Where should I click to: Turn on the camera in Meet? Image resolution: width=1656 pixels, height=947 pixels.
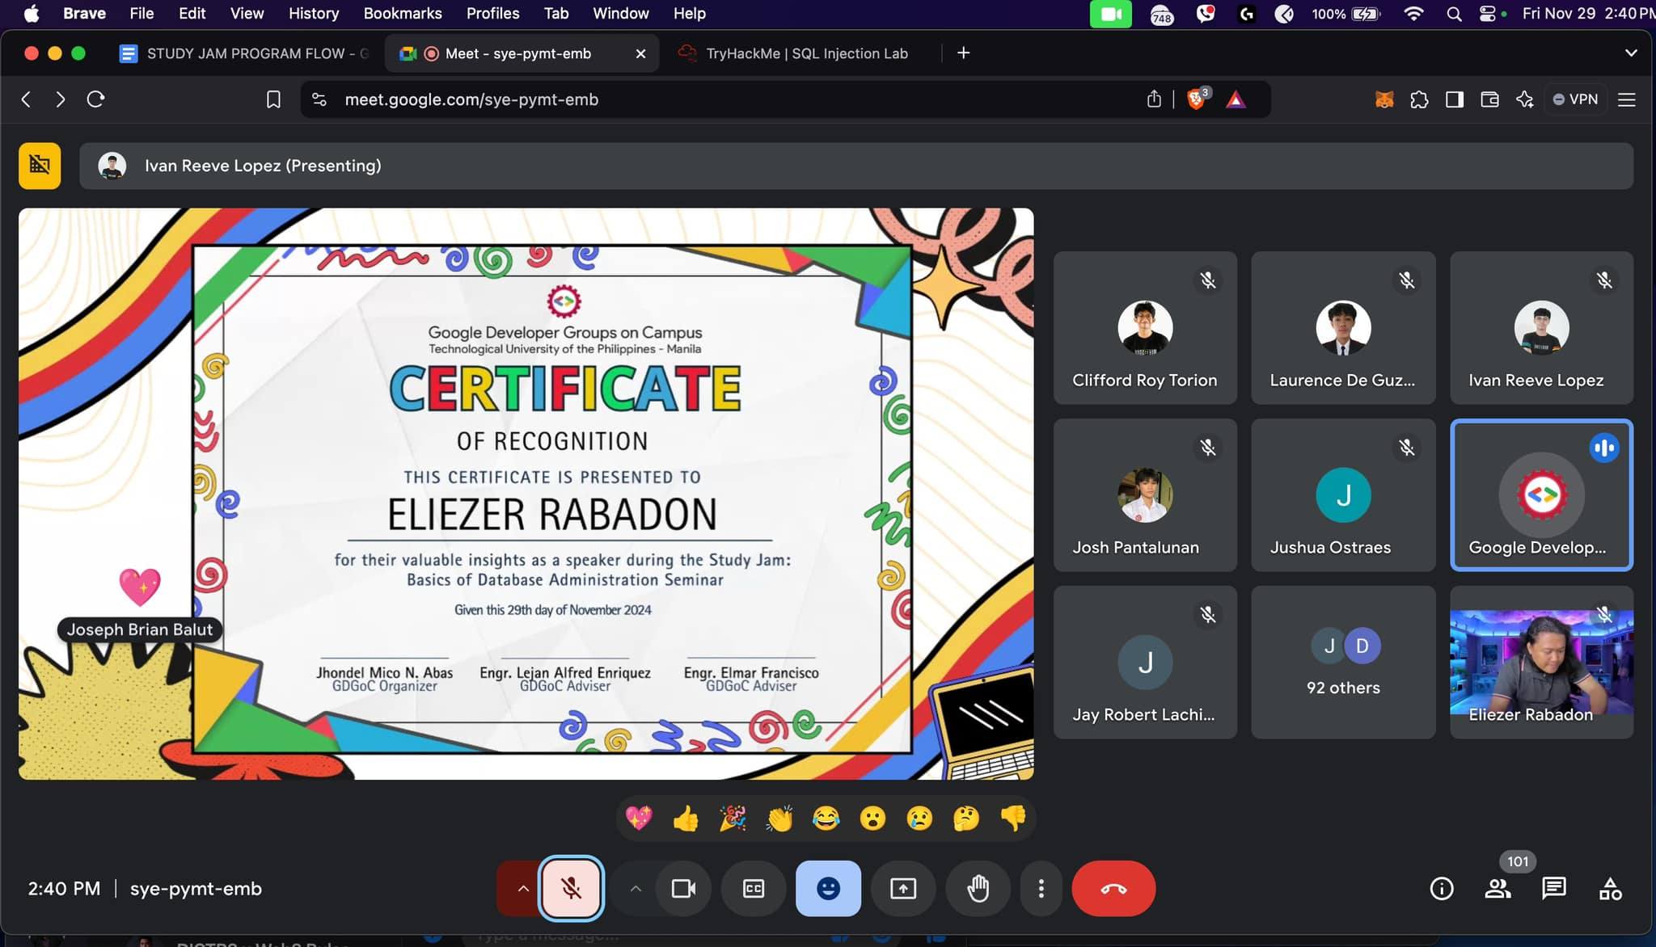tap(684, 889)
